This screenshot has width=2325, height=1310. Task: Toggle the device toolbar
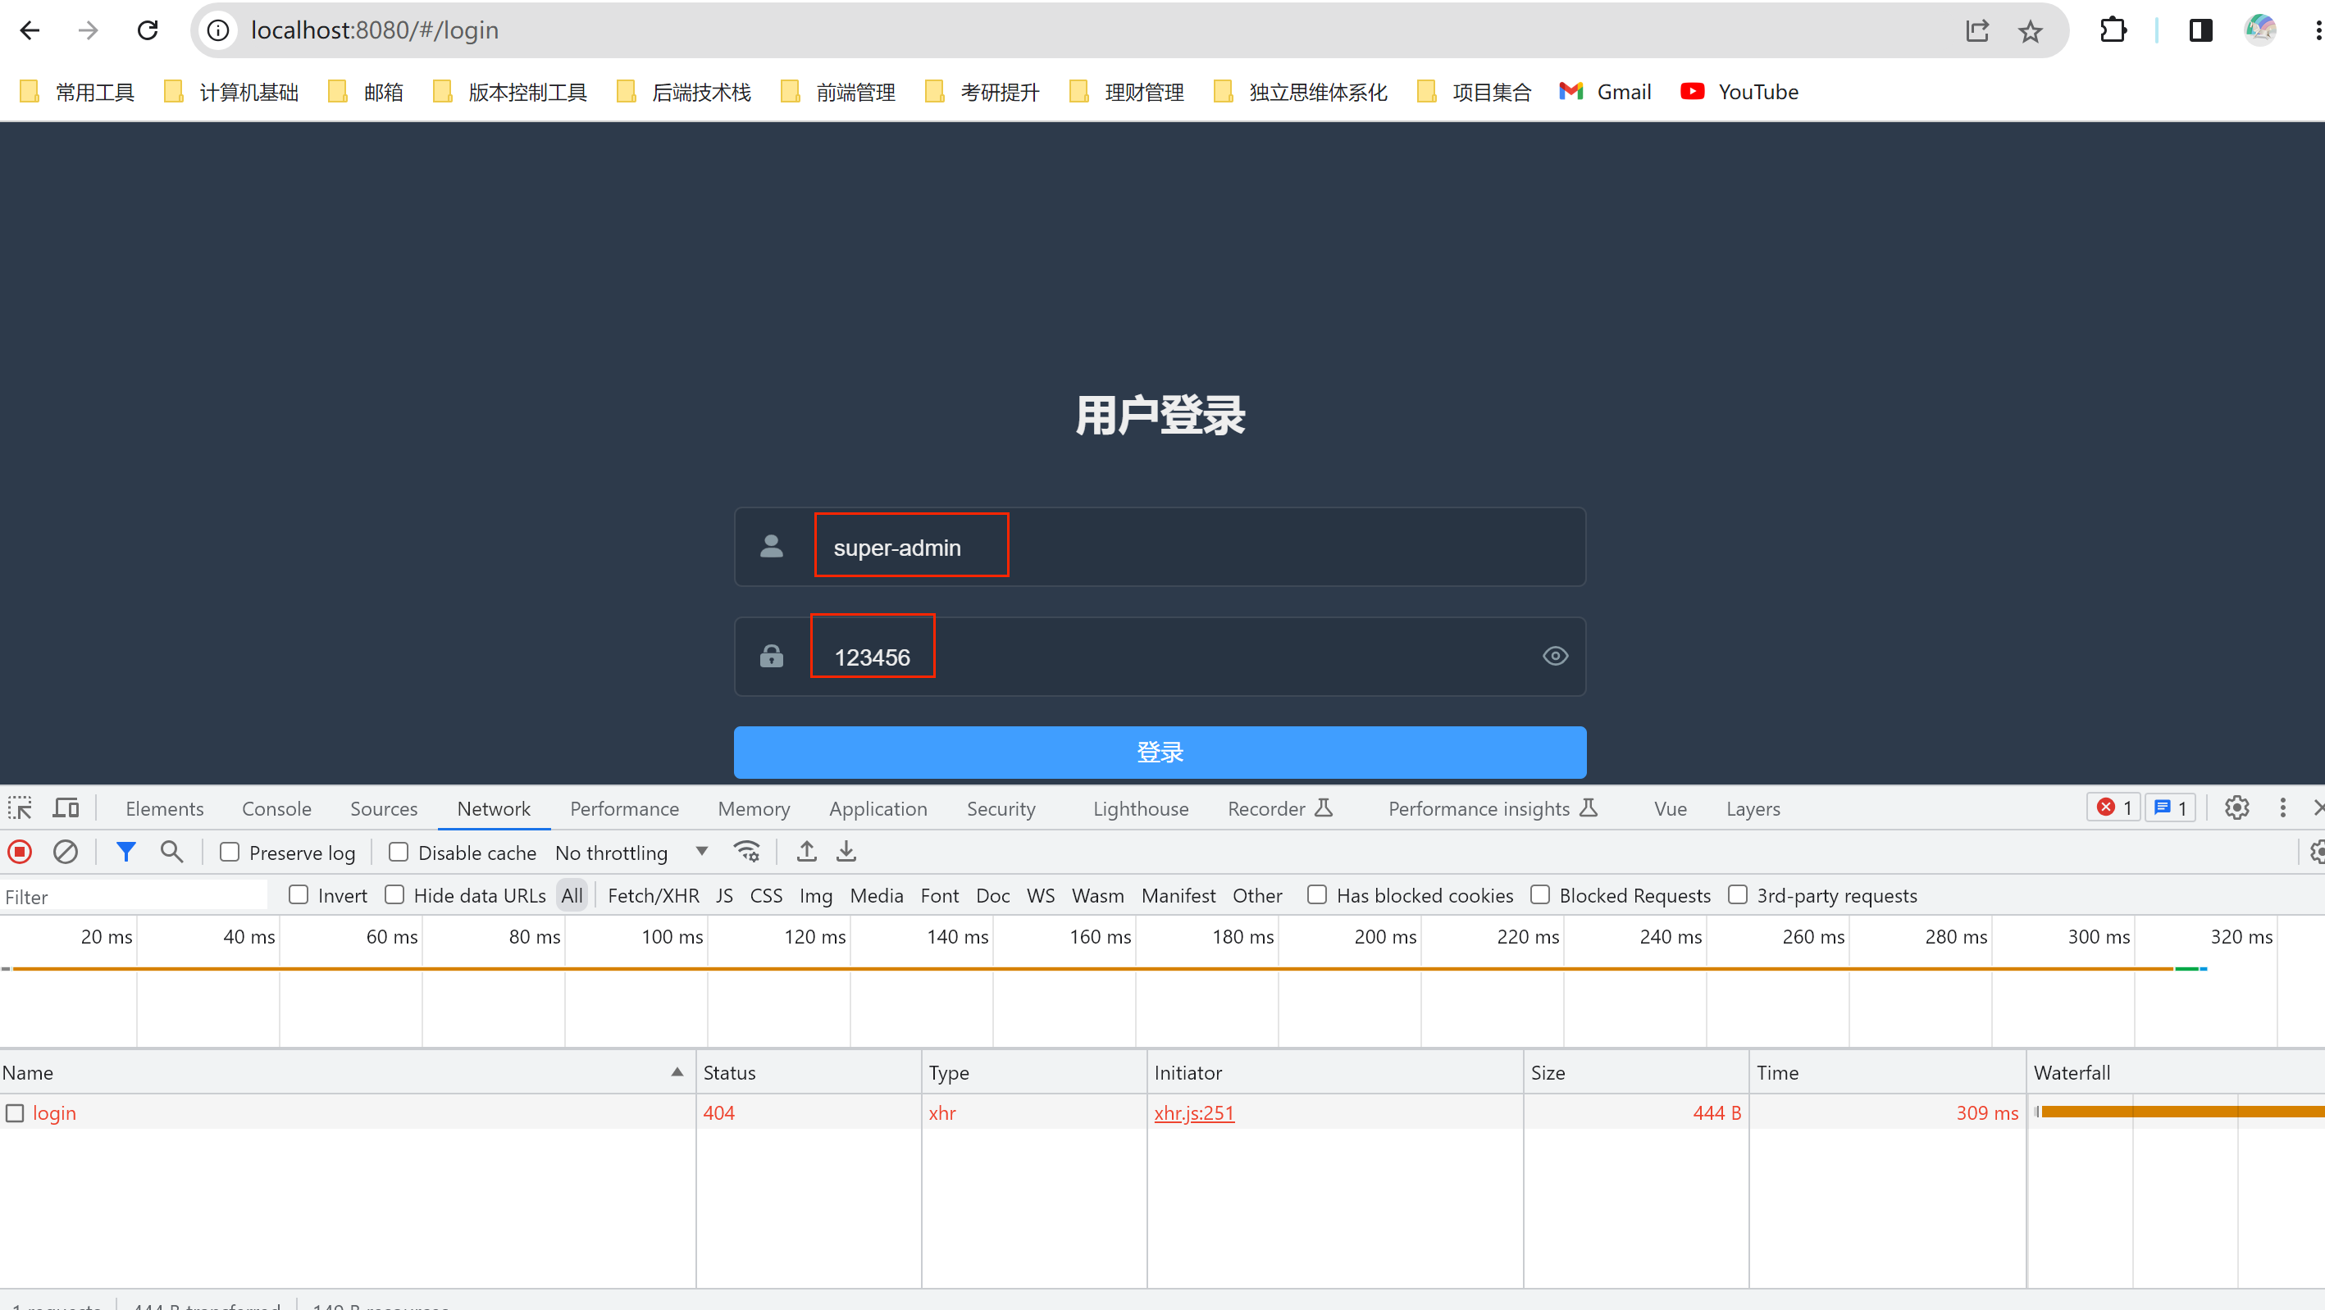[65, 808]
